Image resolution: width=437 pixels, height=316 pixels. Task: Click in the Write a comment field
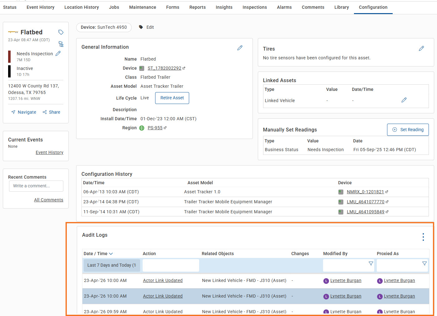click(x=36, y=186)
